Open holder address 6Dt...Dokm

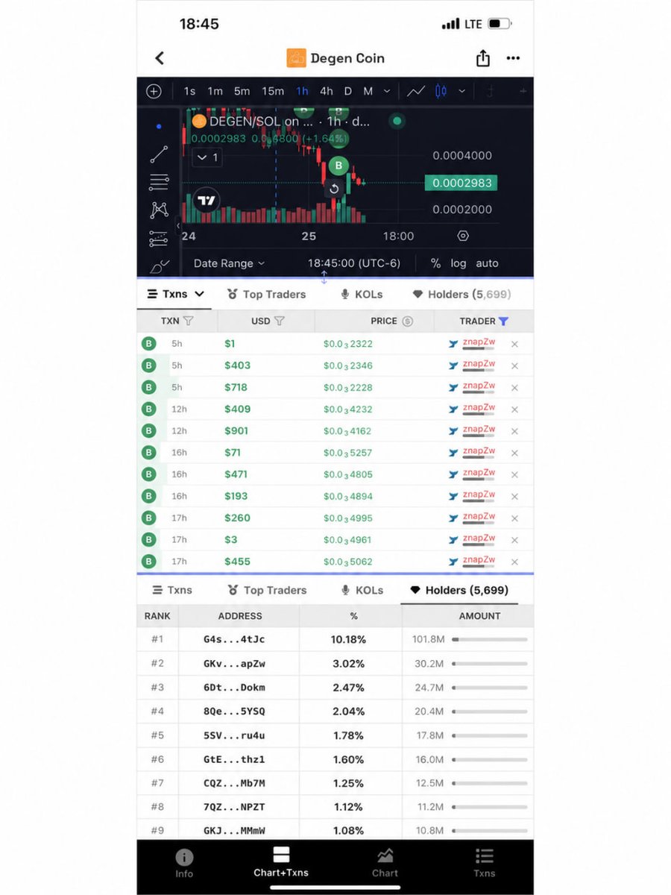coord(234,687)
